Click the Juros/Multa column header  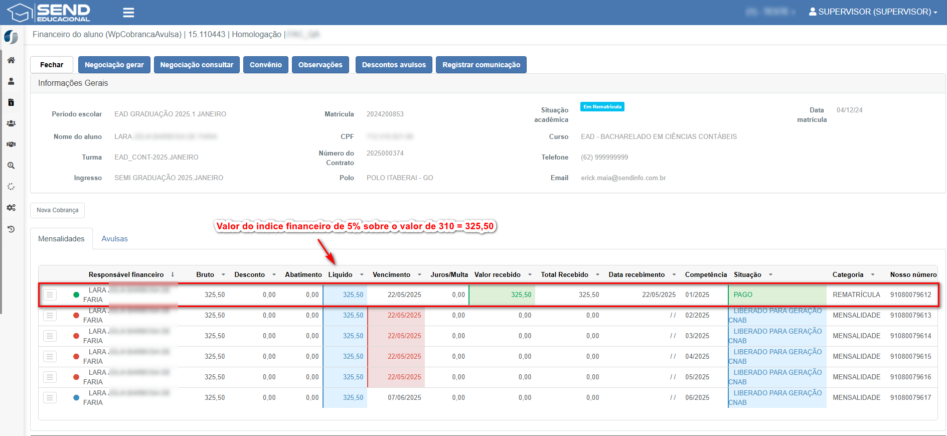click(x=449, y=275)
